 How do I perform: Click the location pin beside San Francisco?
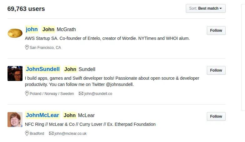click(x=27, y=48)
